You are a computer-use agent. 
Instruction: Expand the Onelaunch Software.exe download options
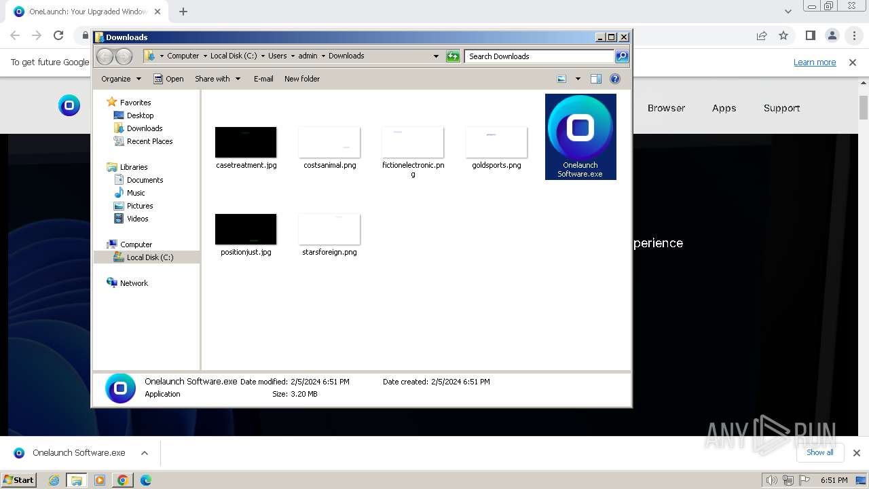point(144,453)
